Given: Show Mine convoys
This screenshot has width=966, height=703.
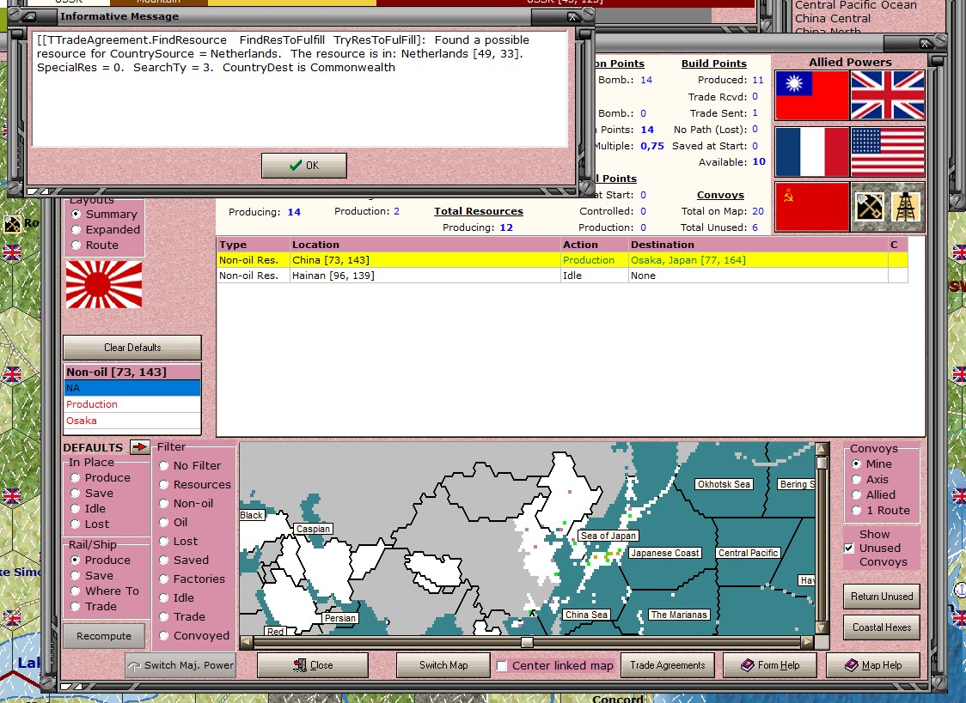Looking at the screenshot, I should coord(856,464).
